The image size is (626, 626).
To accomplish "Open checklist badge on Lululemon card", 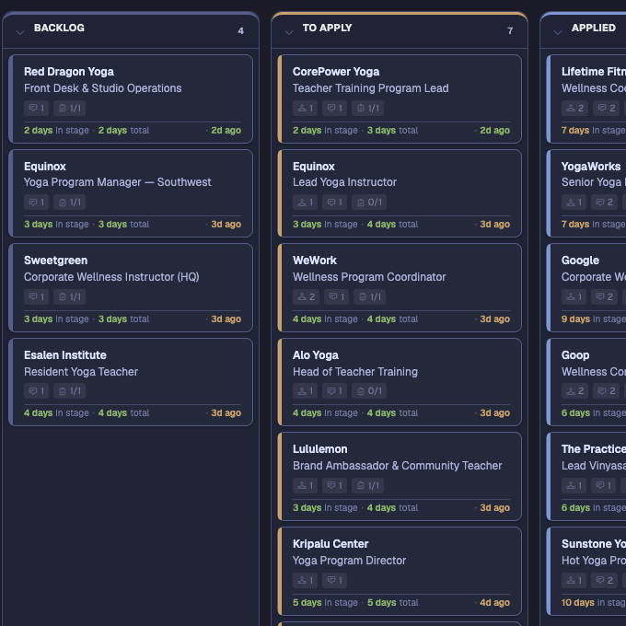I will click(367, 485).
